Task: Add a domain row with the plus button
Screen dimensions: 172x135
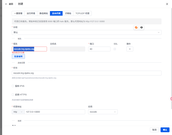Action: point(130,49)
